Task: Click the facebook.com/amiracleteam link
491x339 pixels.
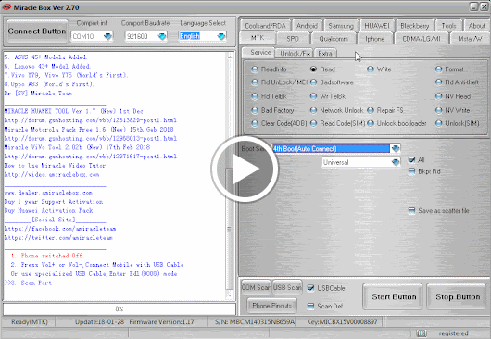Action: click(x=60, y=229)
